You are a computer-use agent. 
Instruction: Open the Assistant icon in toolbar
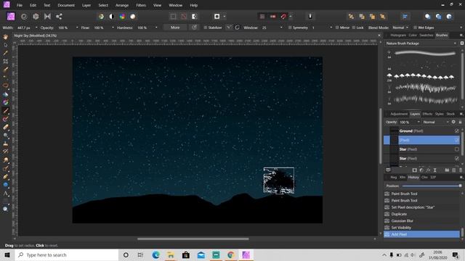[x=310, y=17]
